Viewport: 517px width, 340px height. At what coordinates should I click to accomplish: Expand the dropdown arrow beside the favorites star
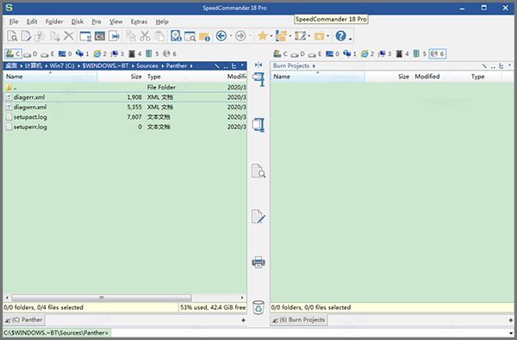pos(271,36)
